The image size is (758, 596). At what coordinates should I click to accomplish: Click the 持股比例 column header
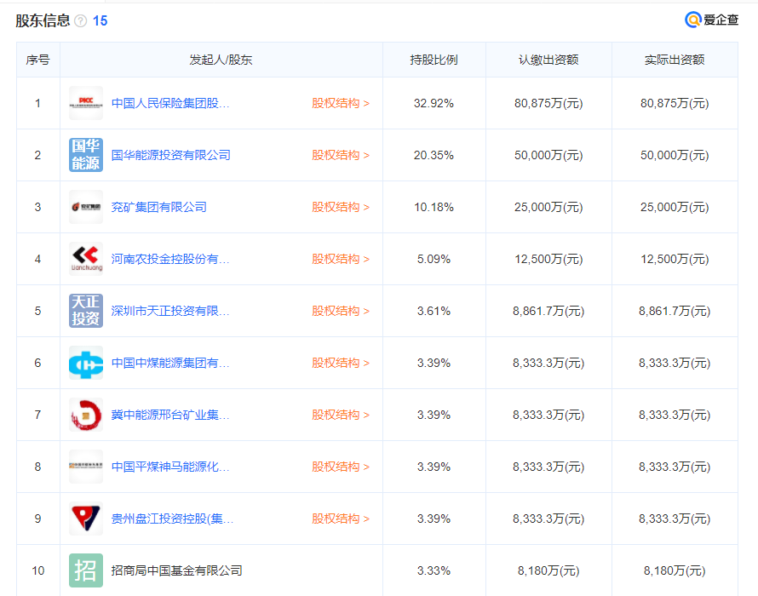[434, 60]
